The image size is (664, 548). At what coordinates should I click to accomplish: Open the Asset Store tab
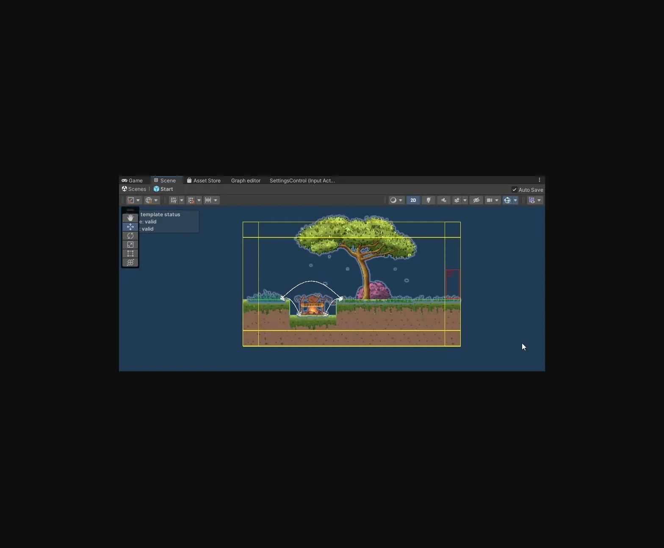coord(204,181)
